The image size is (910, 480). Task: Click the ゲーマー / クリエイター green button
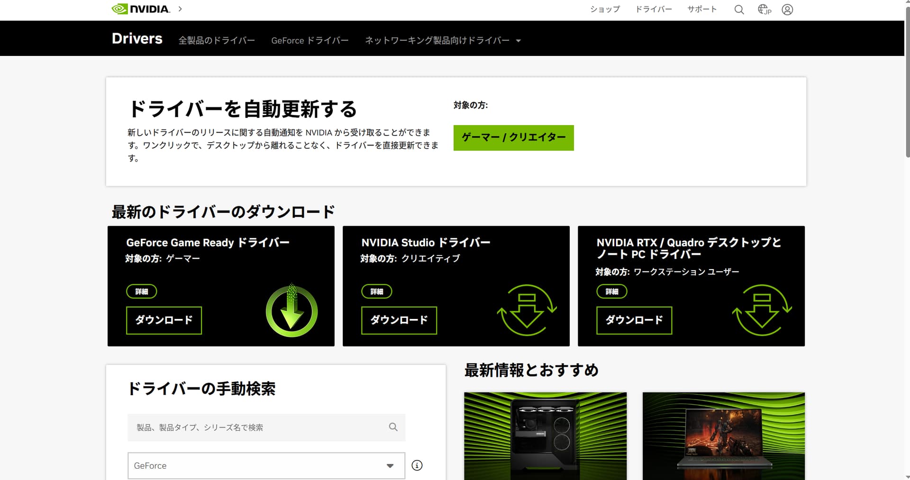click(514, 138)
